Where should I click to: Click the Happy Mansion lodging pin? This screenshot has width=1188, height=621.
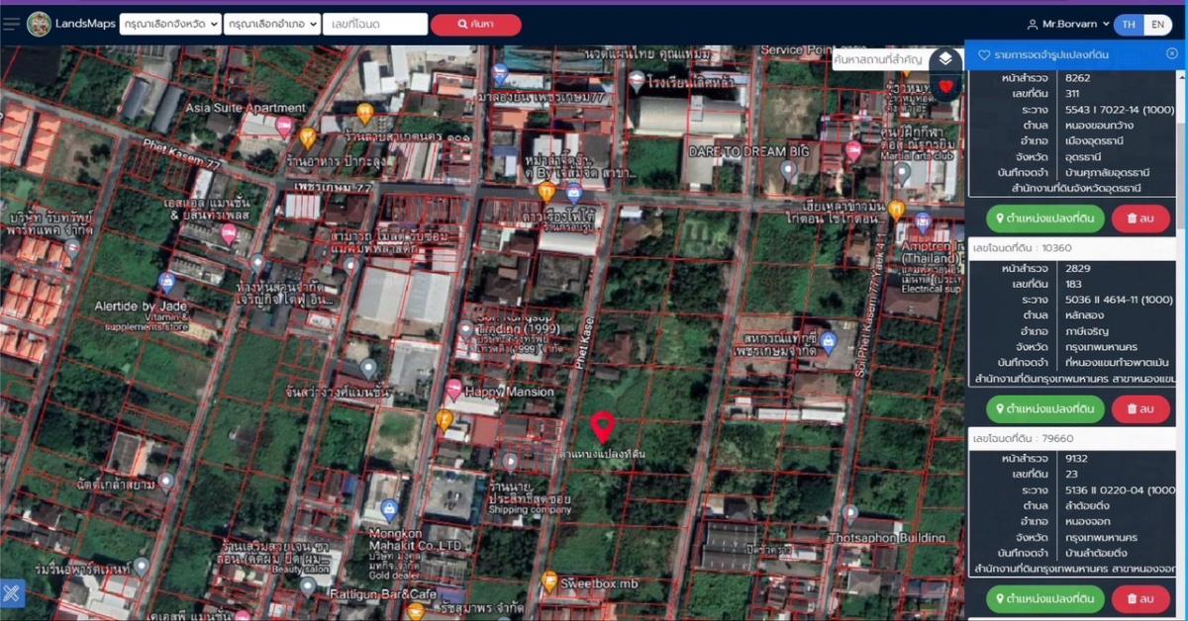(453, 390)
